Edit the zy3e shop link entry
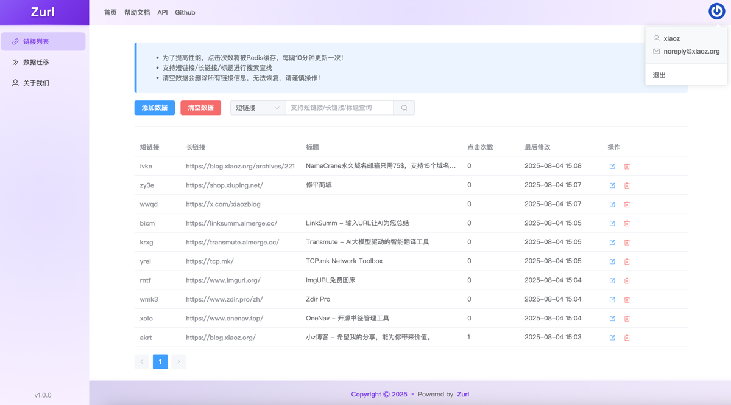Image resolution: width=731 pixels, height=405 pixels. (x=612, y=185)
